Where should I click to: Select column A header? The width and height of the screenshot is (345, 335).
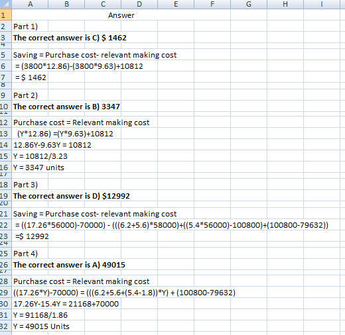pyautogui.click(x=30, y=4)
